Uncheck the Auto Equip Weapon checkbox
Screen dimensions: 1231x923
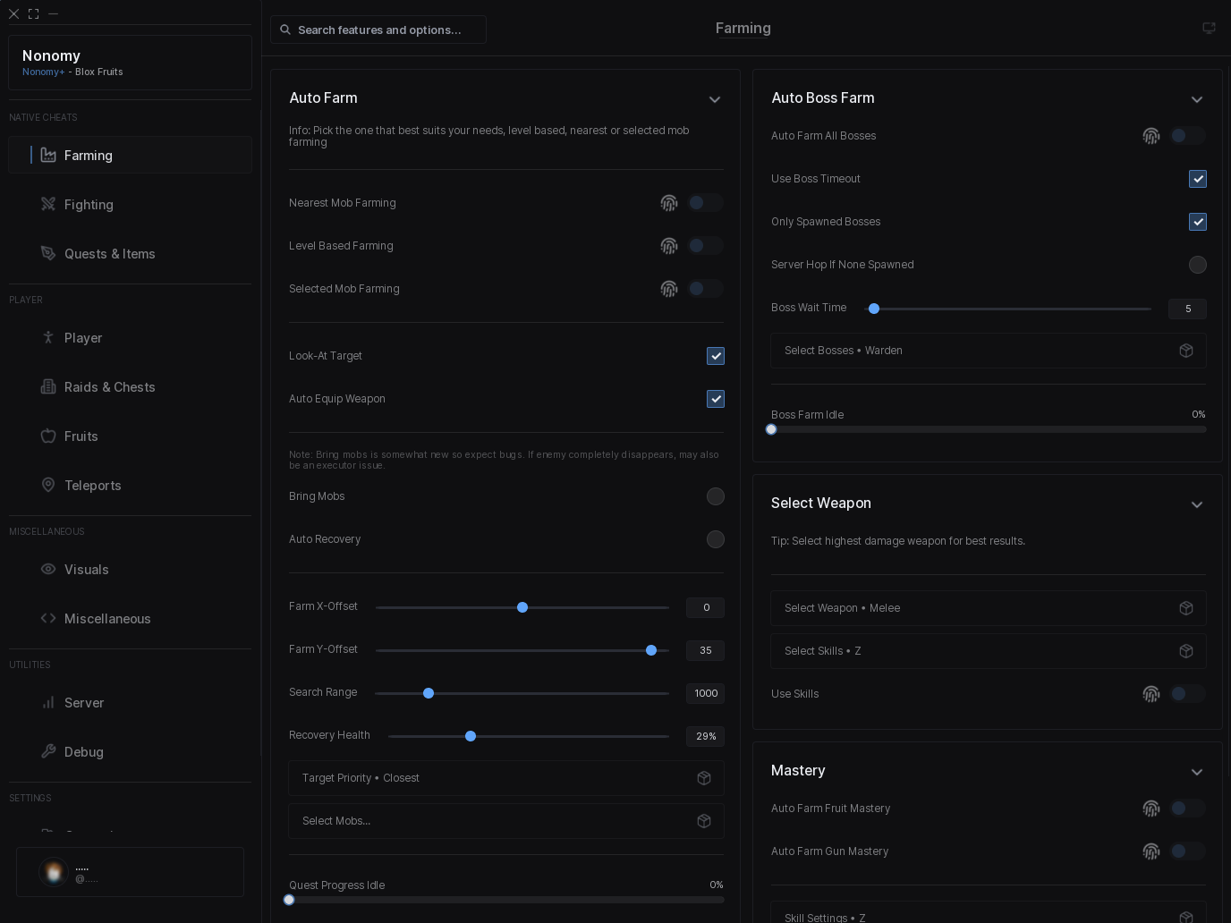(x=716, y=399)
